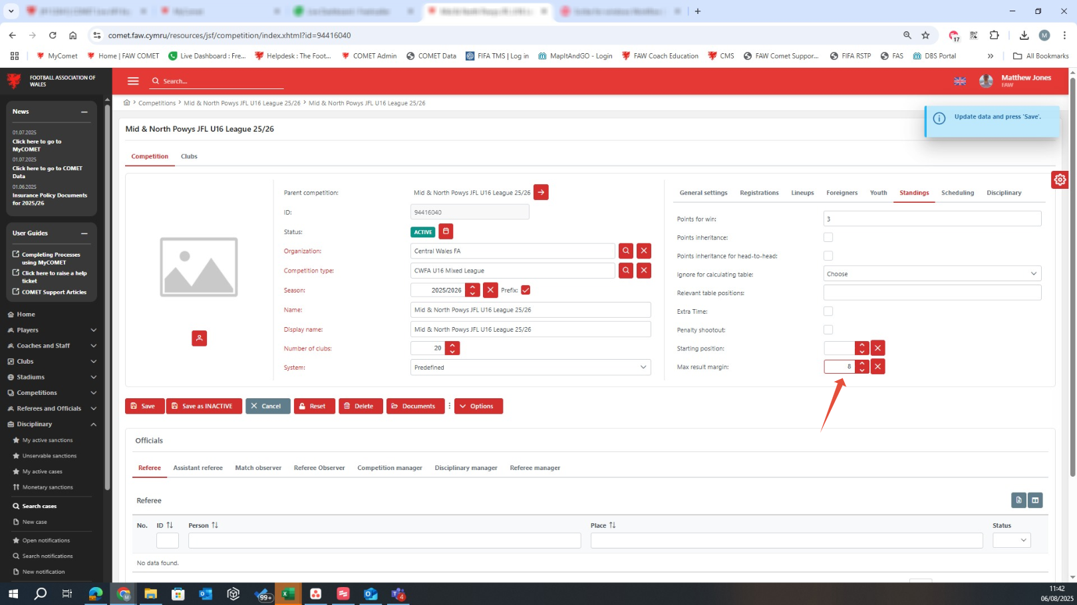Expand Players in sidebar
1077x605 pixels.
[x=52, y=330]
